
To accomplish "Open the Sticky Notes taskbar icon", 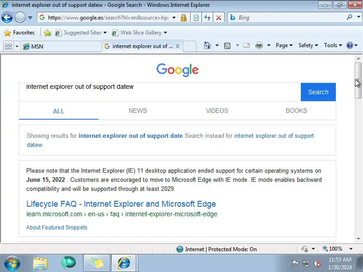I will [x=97, y=263].
